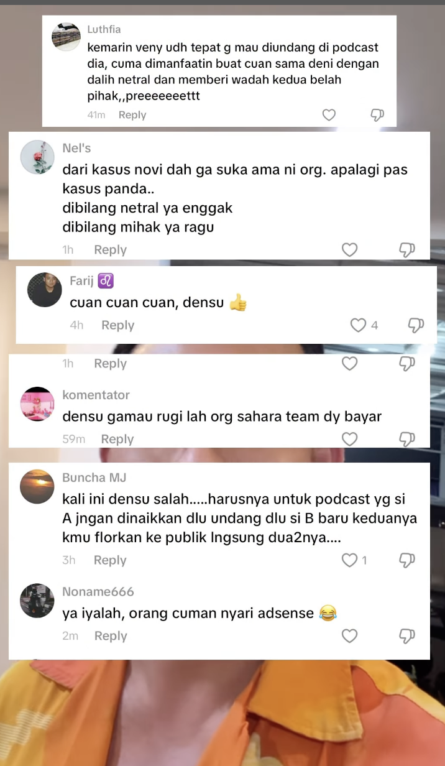
Task: Tap dislike on Nel's comment
Action: 406,250
